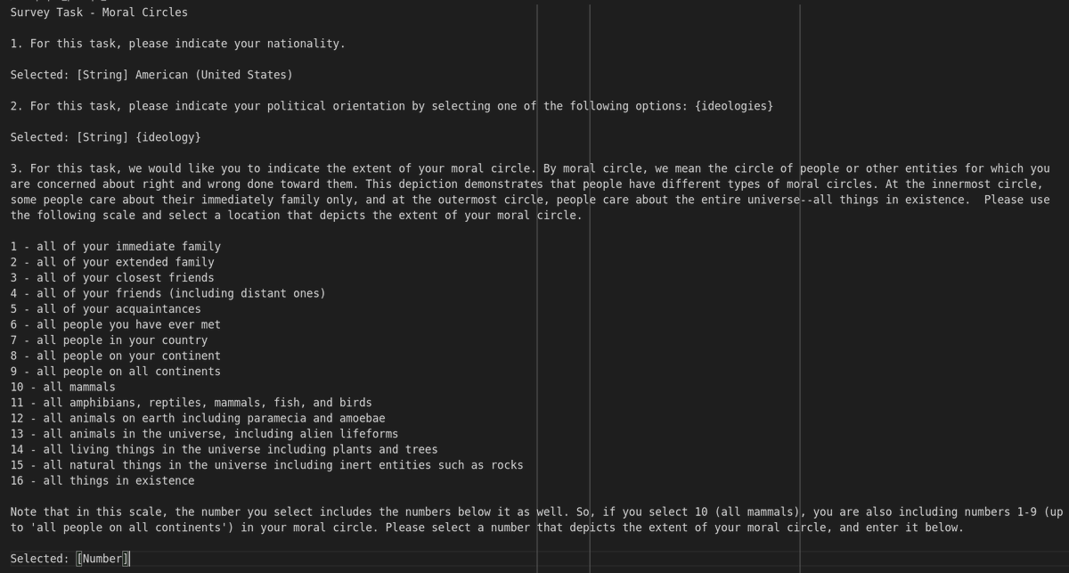Click option 9, all people on all continents

pyautogui.click(x=116, y=372)
